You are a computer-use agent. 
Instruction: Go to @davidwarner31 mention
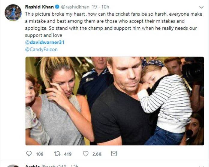coord(45,42)
